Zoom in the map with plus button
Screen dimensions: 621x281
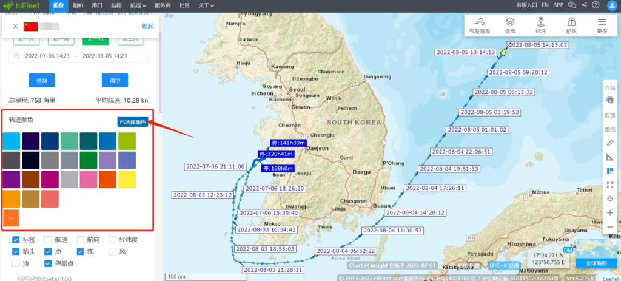(x=609, y=213)
